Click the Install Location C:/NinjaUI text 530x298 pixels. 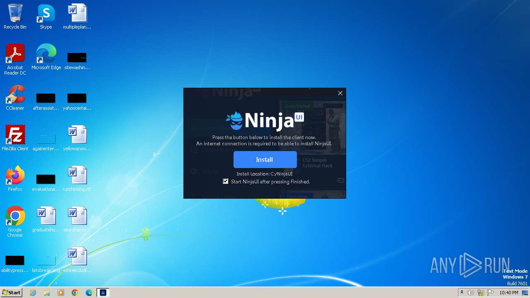265,174
